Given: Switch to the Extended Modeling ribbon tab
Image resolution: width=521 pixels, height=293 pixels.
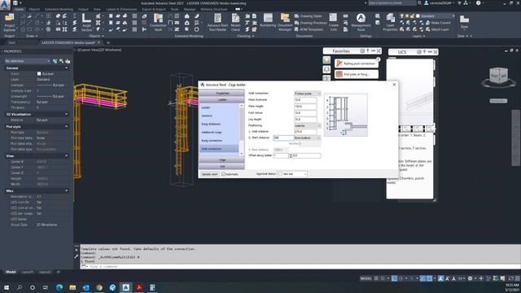Looking at the screenshot, I should pos(59,9).
